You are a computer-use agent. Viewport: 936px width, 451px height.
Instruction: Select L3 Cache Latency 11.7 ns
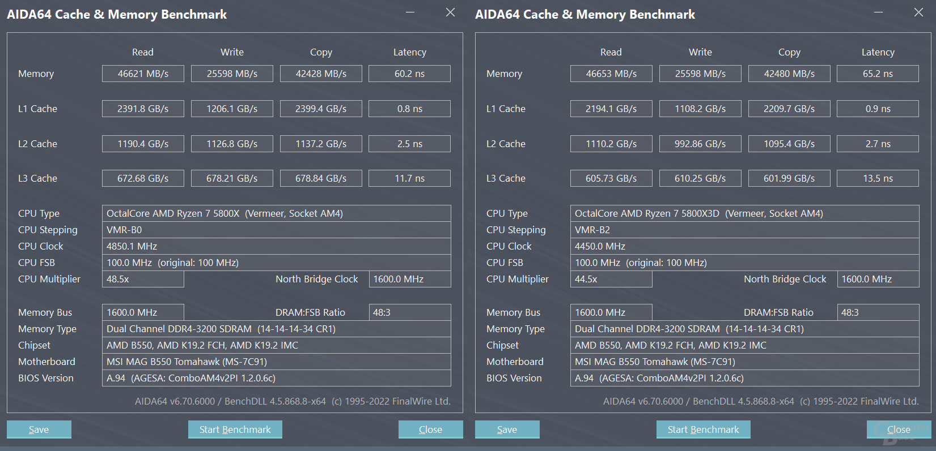tap(410, 178)
